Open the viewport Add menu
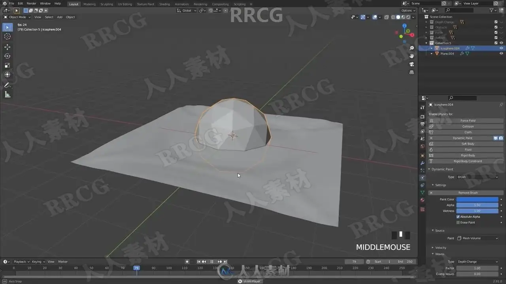The height and width of the screenshot is (284, 506). pos(60,17)
